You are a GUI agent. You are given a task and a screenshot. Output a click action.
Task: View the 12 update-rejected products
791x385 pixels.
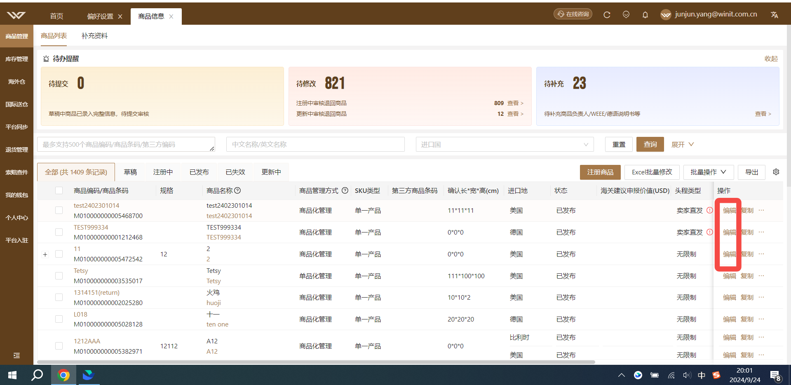(515, 114)
